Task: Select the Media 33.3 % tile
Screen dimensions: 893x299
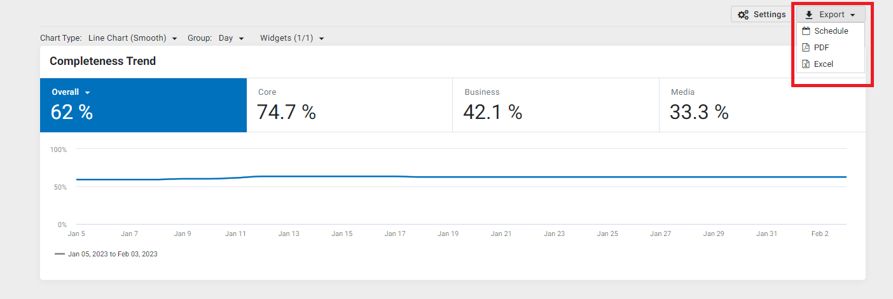Action: [762, 105]
